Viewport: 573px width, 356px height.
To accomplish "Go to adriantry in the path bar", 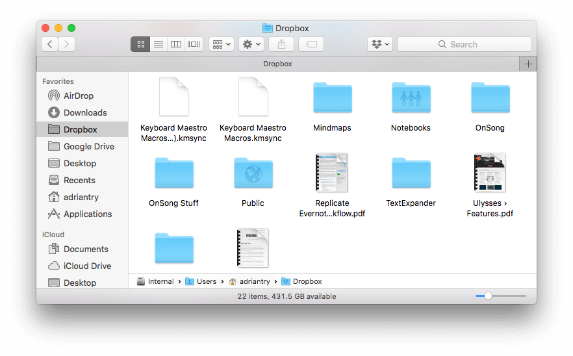I will point(249,281).
